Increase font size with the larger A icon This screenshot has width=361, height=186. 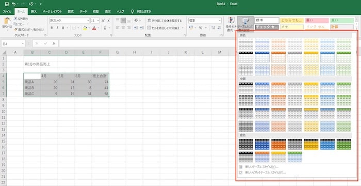tap(103, 21)
